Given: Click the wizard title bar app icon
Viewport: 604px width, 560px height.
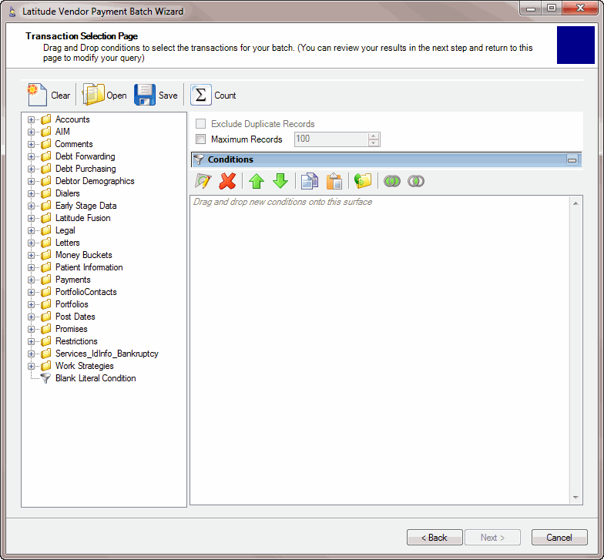Looking at the screenshot, I should pyautogui.click(x=12, y=12).
